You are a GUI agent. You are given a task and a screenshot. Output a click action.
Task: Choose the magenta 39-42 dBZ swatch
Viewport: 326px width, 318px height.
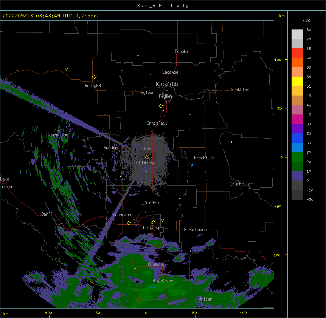[297, 119]
